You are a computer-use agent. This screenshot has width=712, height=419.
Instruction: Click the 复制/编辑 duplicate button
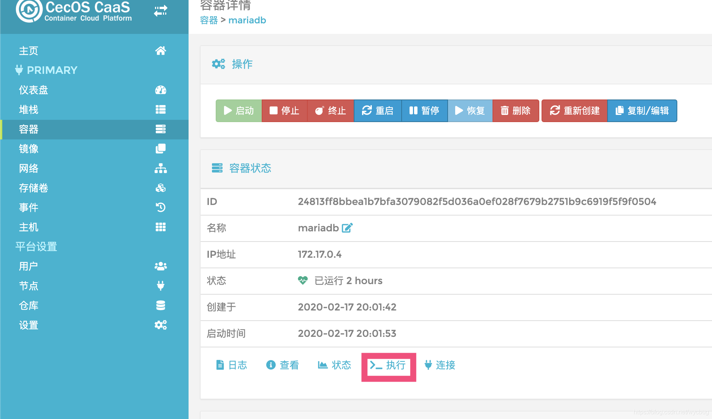point(642,110)
